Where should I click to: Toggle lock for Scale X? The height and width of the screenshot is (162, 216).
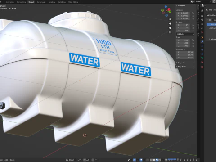point(193,40)
